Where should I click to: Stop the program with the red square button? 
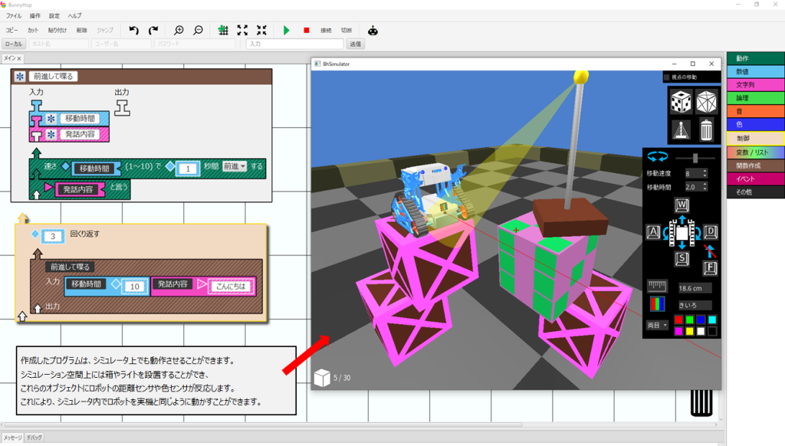(306, 30)
